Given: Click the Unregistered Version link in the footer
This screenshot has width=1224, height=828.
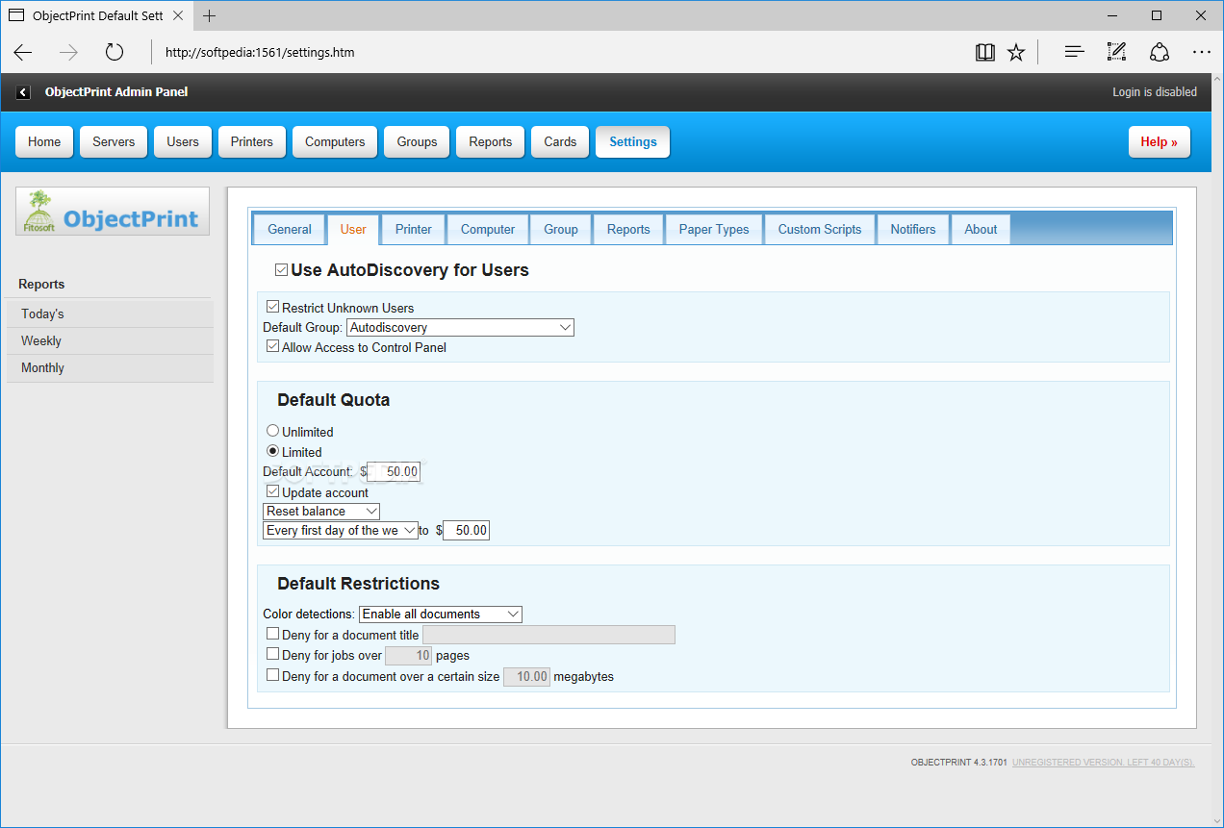Looking at the screenshot, I should [x=1104, y=763].
